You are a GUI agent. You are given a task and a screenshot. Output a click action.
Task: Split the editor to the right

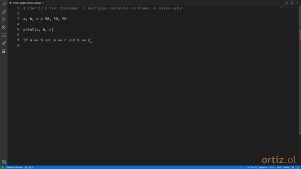[292, 3]
